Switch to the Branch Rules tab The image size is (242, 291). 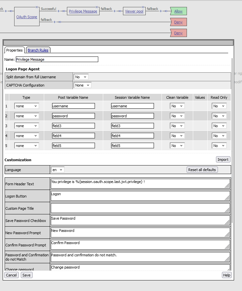pos(38,50)
